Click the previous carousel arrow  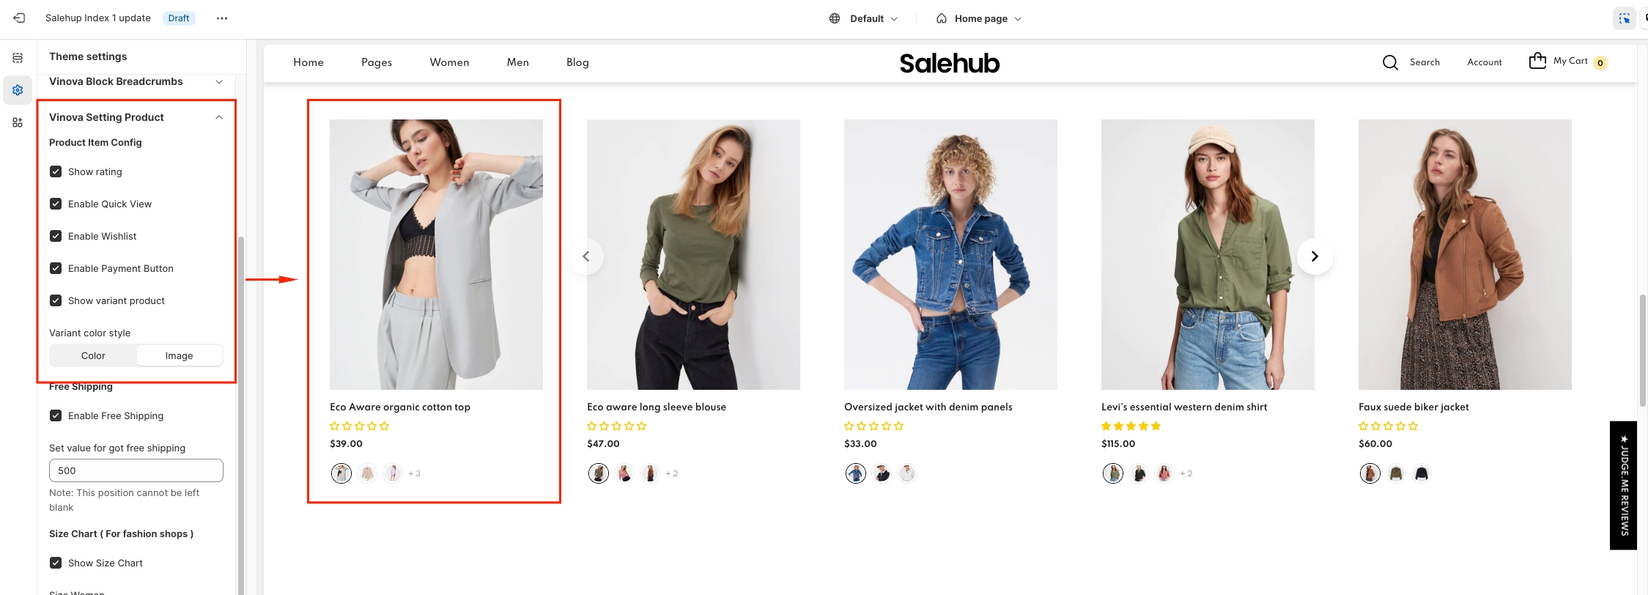(585, 256)
